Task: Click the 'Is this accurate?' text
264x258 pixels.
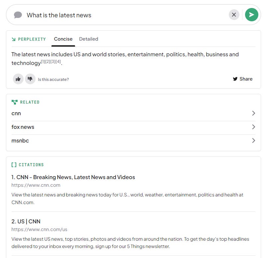Action: 53,80
